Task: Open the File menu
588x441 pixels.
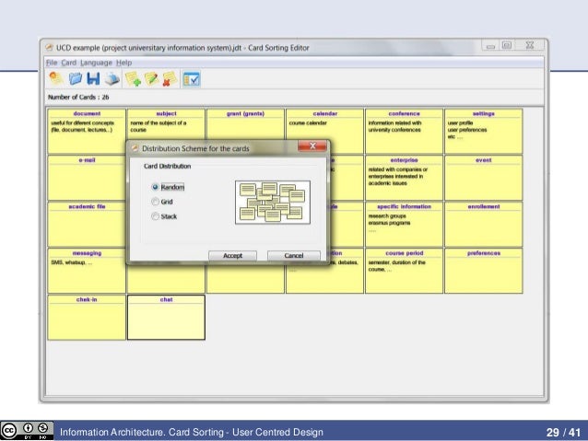Action: [x=52, y=62]
